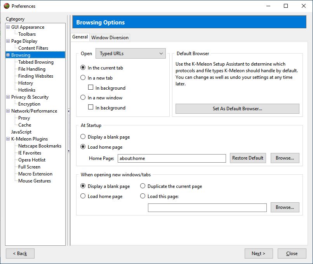Open Mouse Gestures plugin settings
Screen dimensions: 313x264
[x=35, y=181]
